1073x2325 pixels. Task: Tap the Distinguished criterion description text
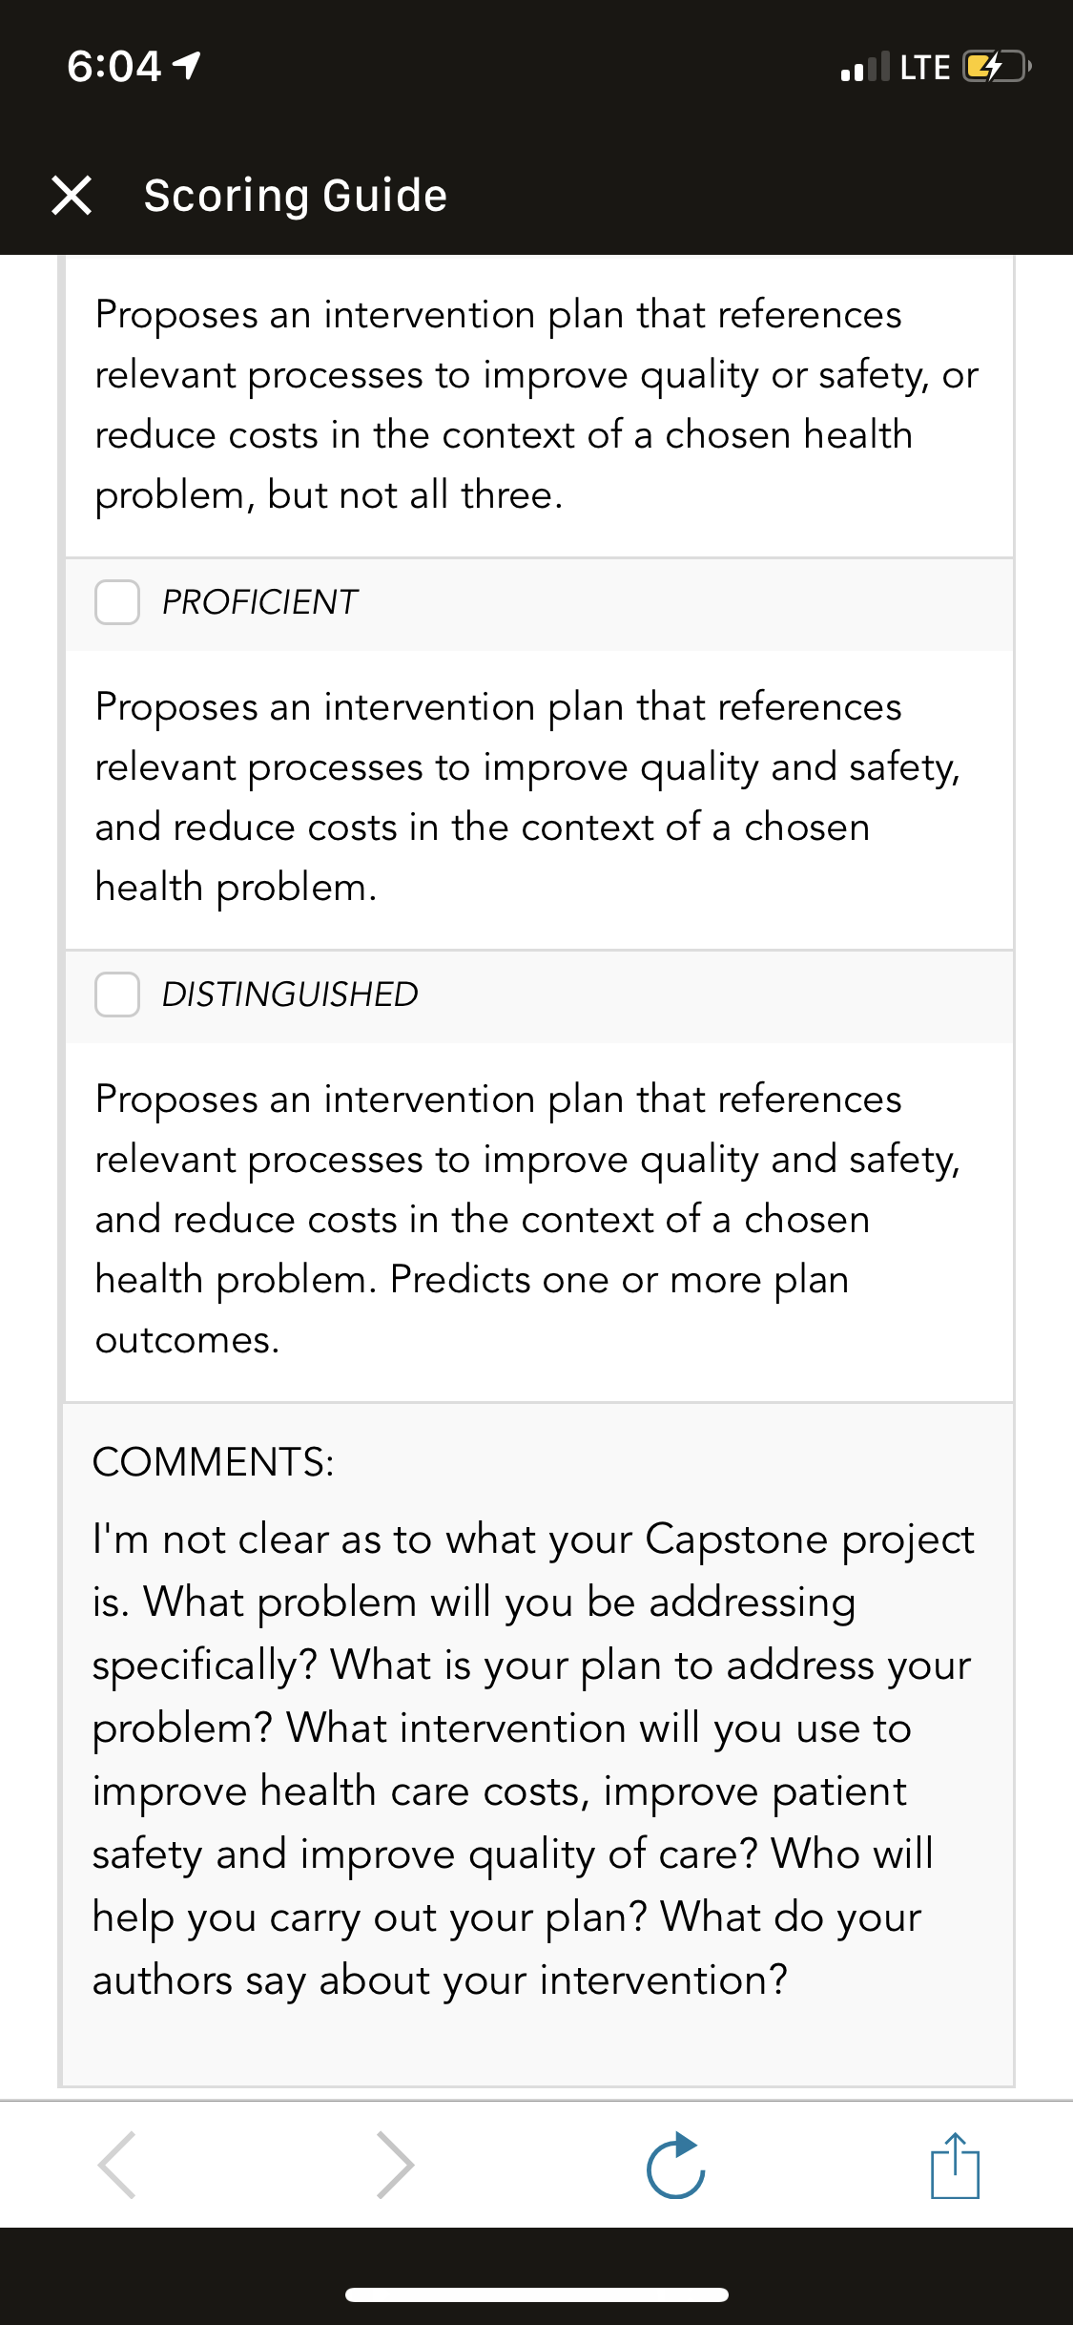pos(528,1219)
